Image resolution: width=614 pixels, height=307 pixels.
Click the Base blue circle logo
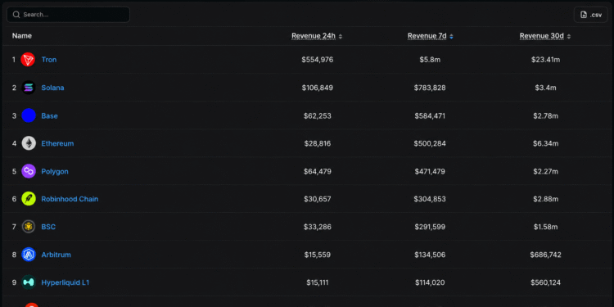(x=28, y=115)
